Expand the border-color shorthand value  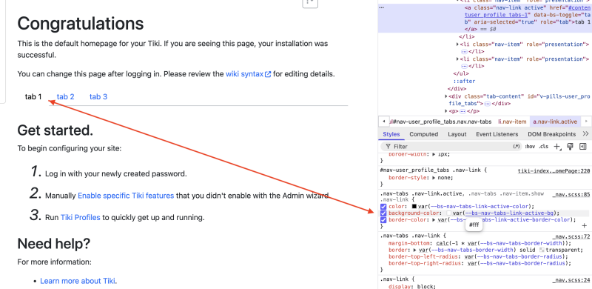pyautogui.click(x=434, y=220)
